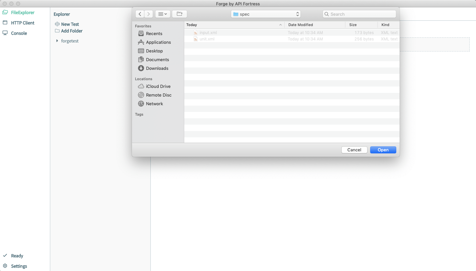This screenshot has height=271, width=476.
Task: Select the unit.xml file
Action: 207,39
